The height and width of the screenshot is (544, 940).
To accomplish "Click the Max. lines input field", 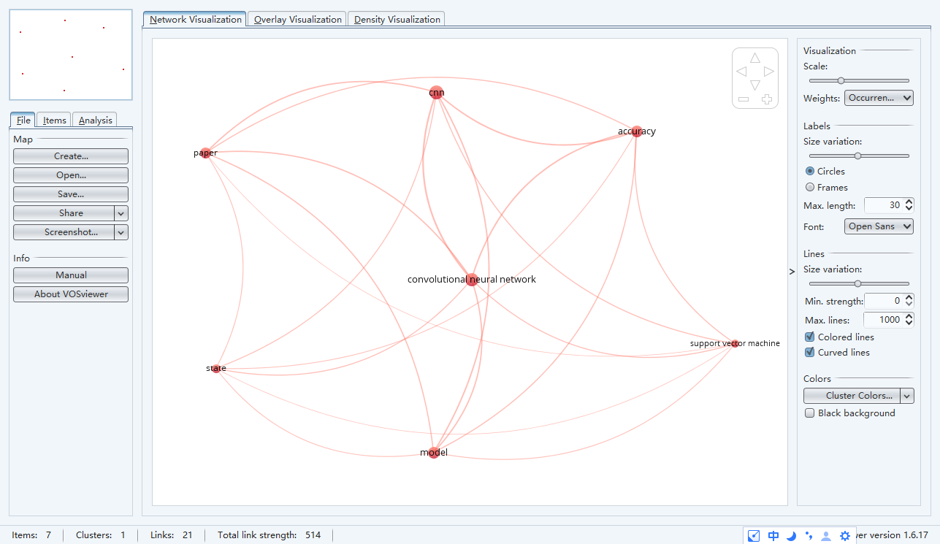I will pyautogui.click(x=884, y=319).
